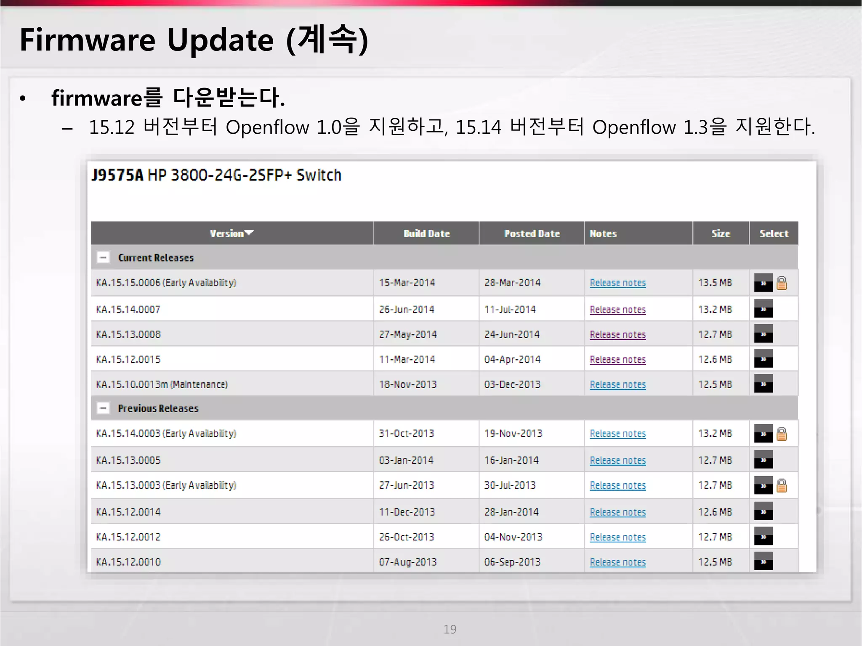
Task: Click version text KA.15.14.0007
Action: pyautogui.click(x=128, y=310)
